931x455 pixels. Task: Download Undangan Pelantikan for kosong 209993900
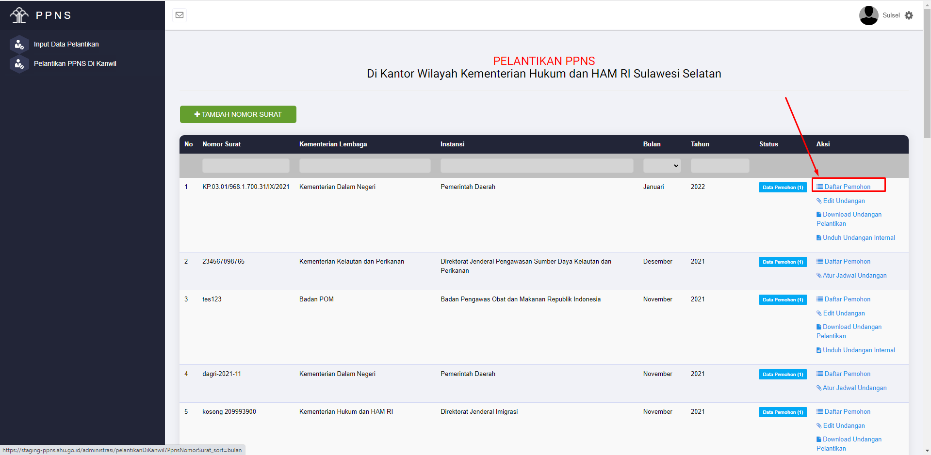(x=849, y=444)
